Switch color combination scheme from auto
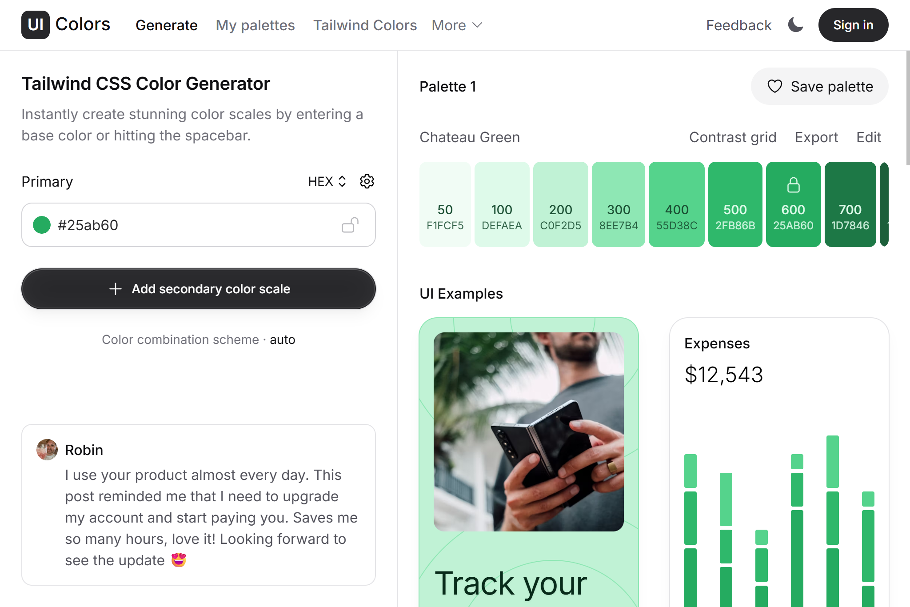This screenshot has height=607, width=910. [283, 339]
